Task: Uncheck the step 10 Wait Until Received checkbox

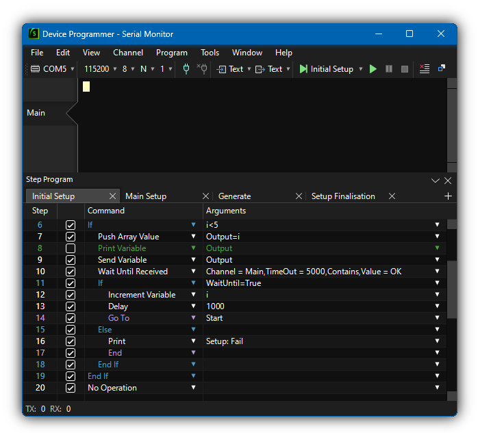Action: (x=71, y=272)
